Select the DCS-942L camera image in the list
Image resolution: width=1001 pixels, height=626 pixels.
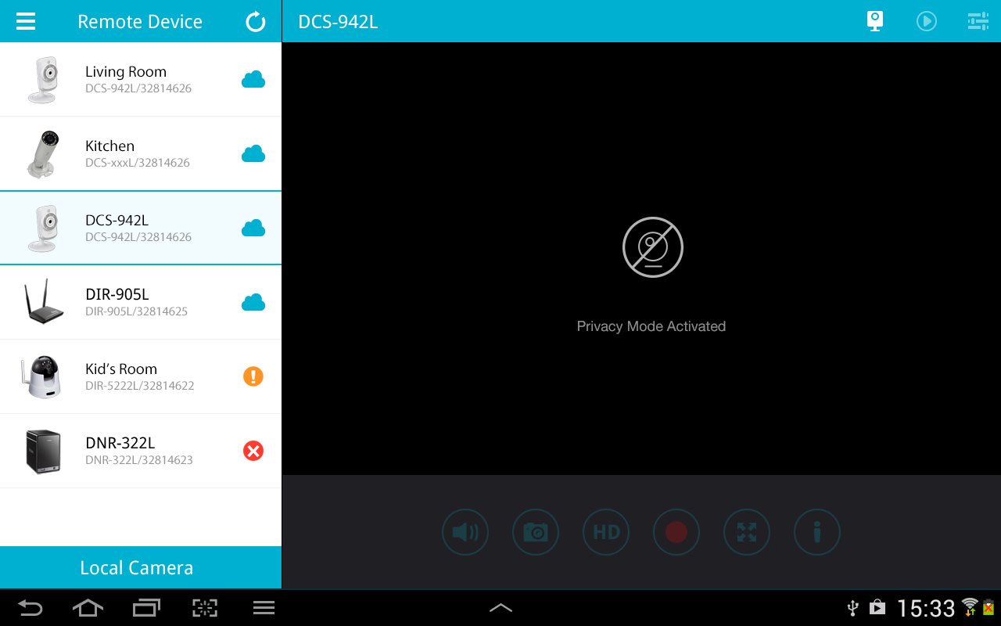click(44, 228)
